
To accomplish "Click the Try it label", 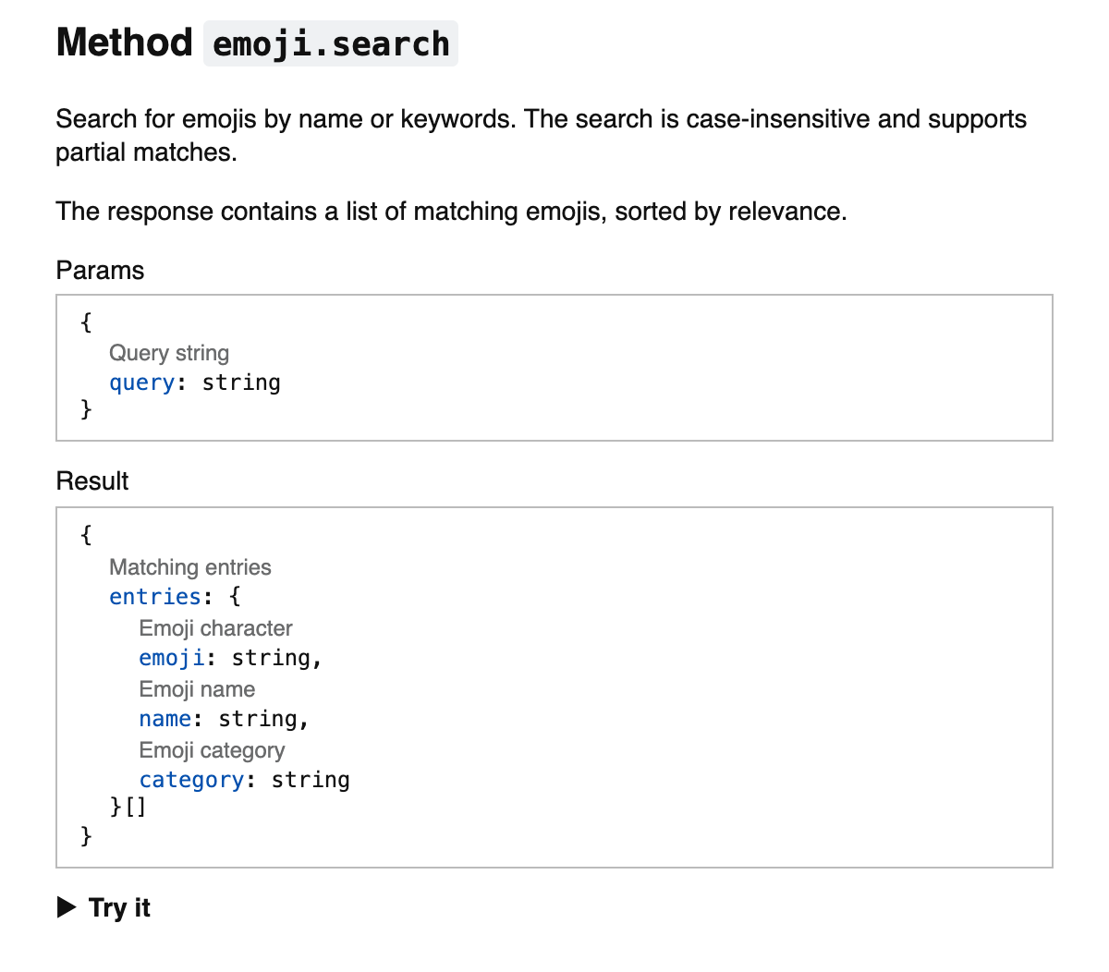I will (119, 907).
